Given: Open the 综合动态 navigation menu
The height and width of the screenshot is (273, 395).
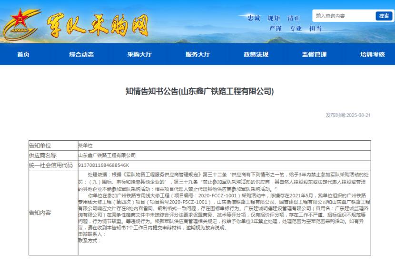Looking at the screenshot, I should (x=81, y=54).
